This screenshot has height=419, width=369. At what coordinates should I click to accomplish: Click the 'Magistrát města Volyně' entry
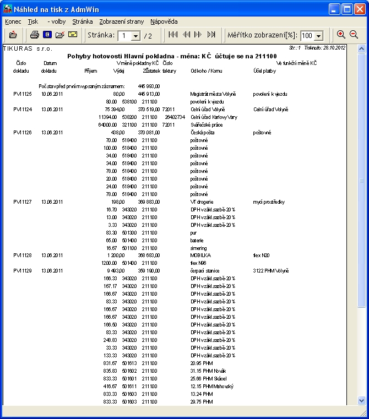[x=213, y=94]
